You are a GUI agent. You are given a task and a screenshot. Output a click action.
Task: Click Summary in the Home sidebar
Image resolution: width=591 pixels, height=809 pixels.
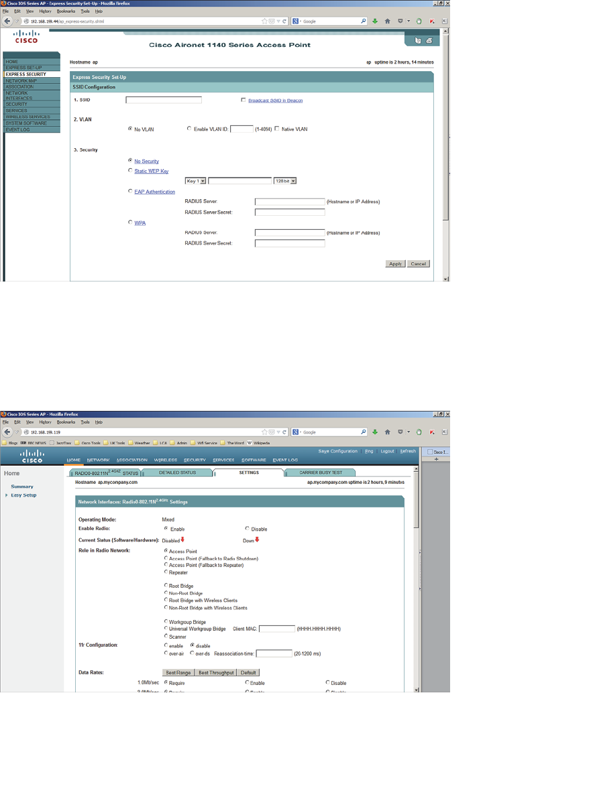pos(22,487)
